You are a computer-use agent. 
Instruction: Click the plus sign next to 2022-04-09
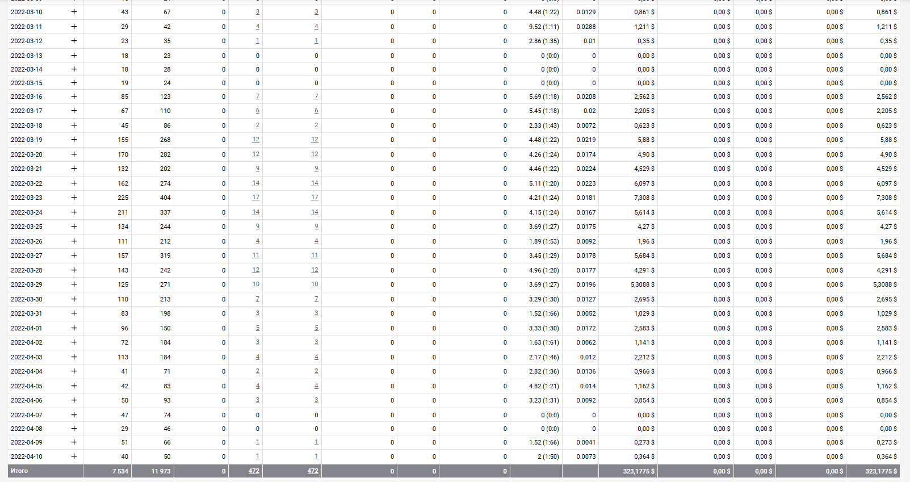click(x=74, y=442)
